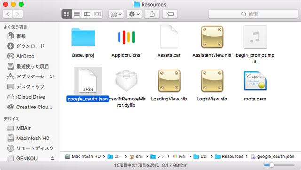This screenshot has height=170, width=301.
Task: Click into the search field
Action: 253,14
